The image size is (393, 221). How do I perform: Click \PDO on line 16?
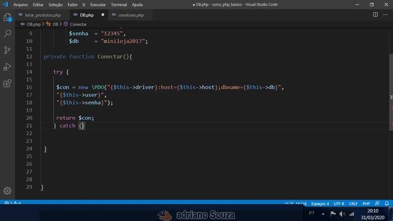point(98,87)
